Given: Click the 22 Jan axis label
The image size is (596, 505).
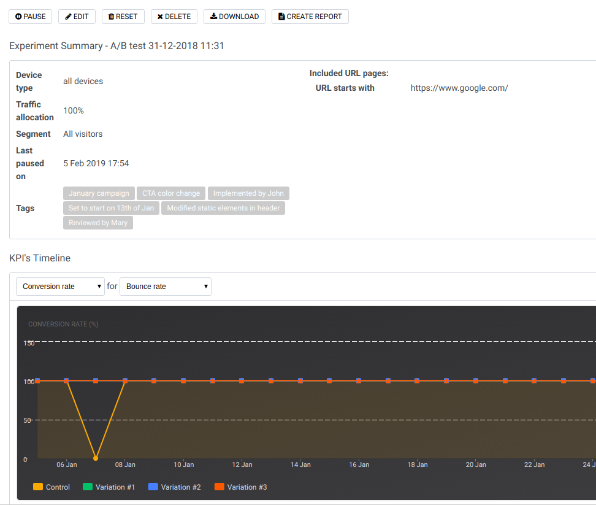Looking at the screenshot, I should [x=534, y=465].
